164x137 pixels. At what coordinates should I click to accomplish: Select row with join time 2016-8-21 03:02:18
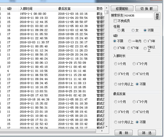(x=52, y=26)
